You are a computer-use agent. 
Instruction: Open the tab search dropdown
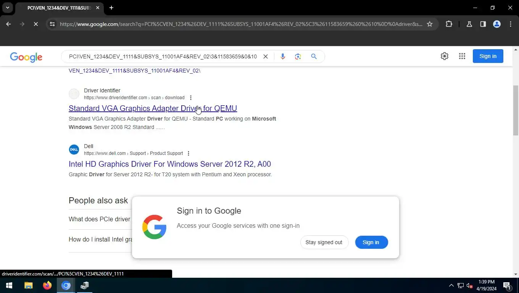[7, 8]
